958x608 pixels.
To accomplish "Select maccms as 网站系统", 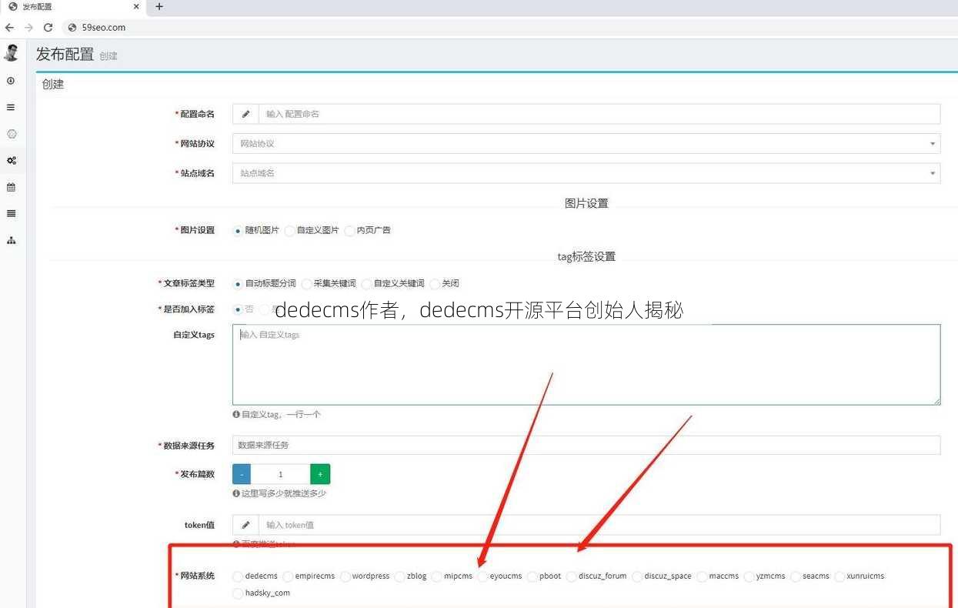I will point(702,576).
